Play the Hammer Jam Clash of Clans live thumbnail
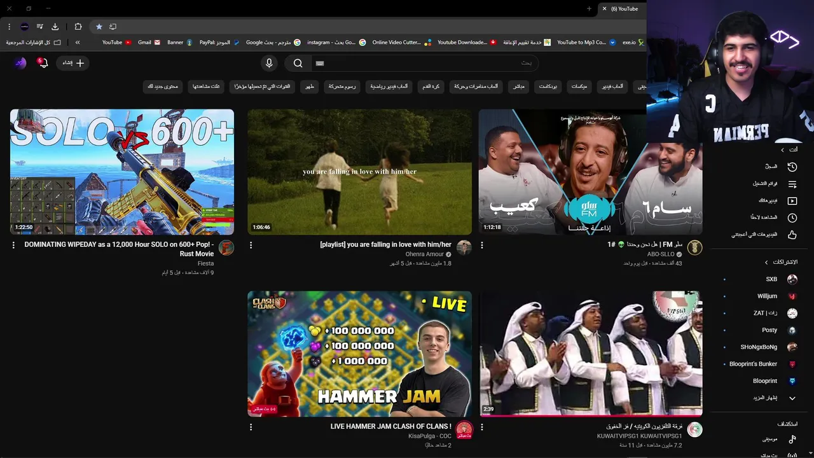This screenshot has height=458, width=814. pos(359,354)
